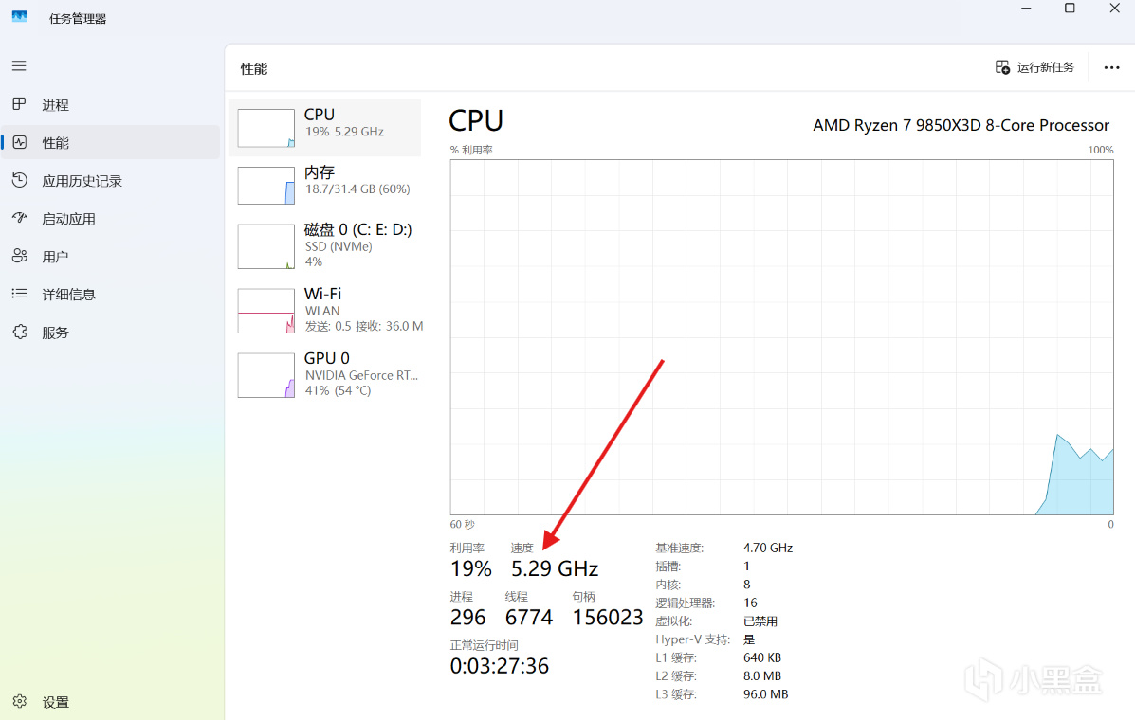Image resolution: width=1135 pixels, height=720 pixels.
Task: Click the 5.29 GHz speed value
Action: (555, 569)
